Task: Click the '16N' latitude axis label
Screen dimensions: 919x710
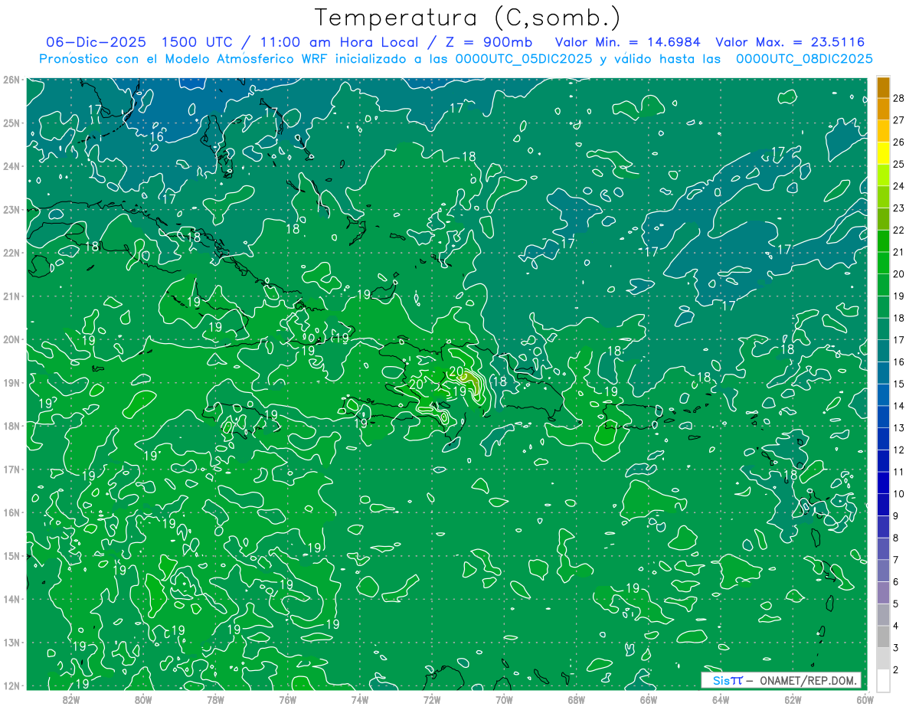Action: (11, 512)
